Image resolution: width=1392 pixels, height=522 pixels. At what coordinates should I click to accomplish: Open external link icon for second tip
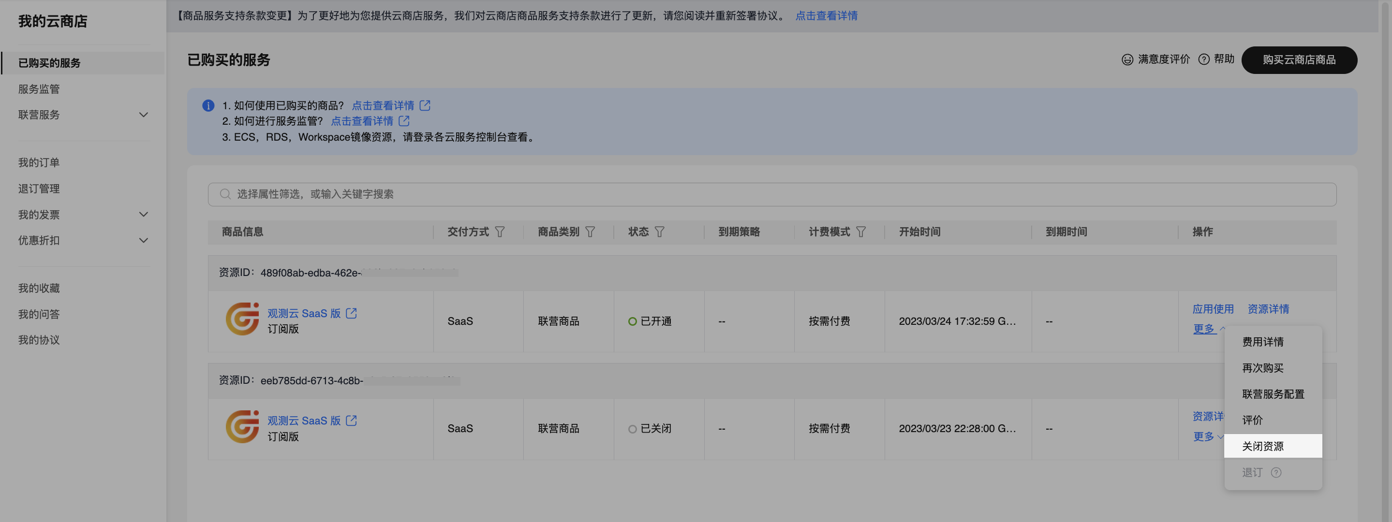coord(404,121)
